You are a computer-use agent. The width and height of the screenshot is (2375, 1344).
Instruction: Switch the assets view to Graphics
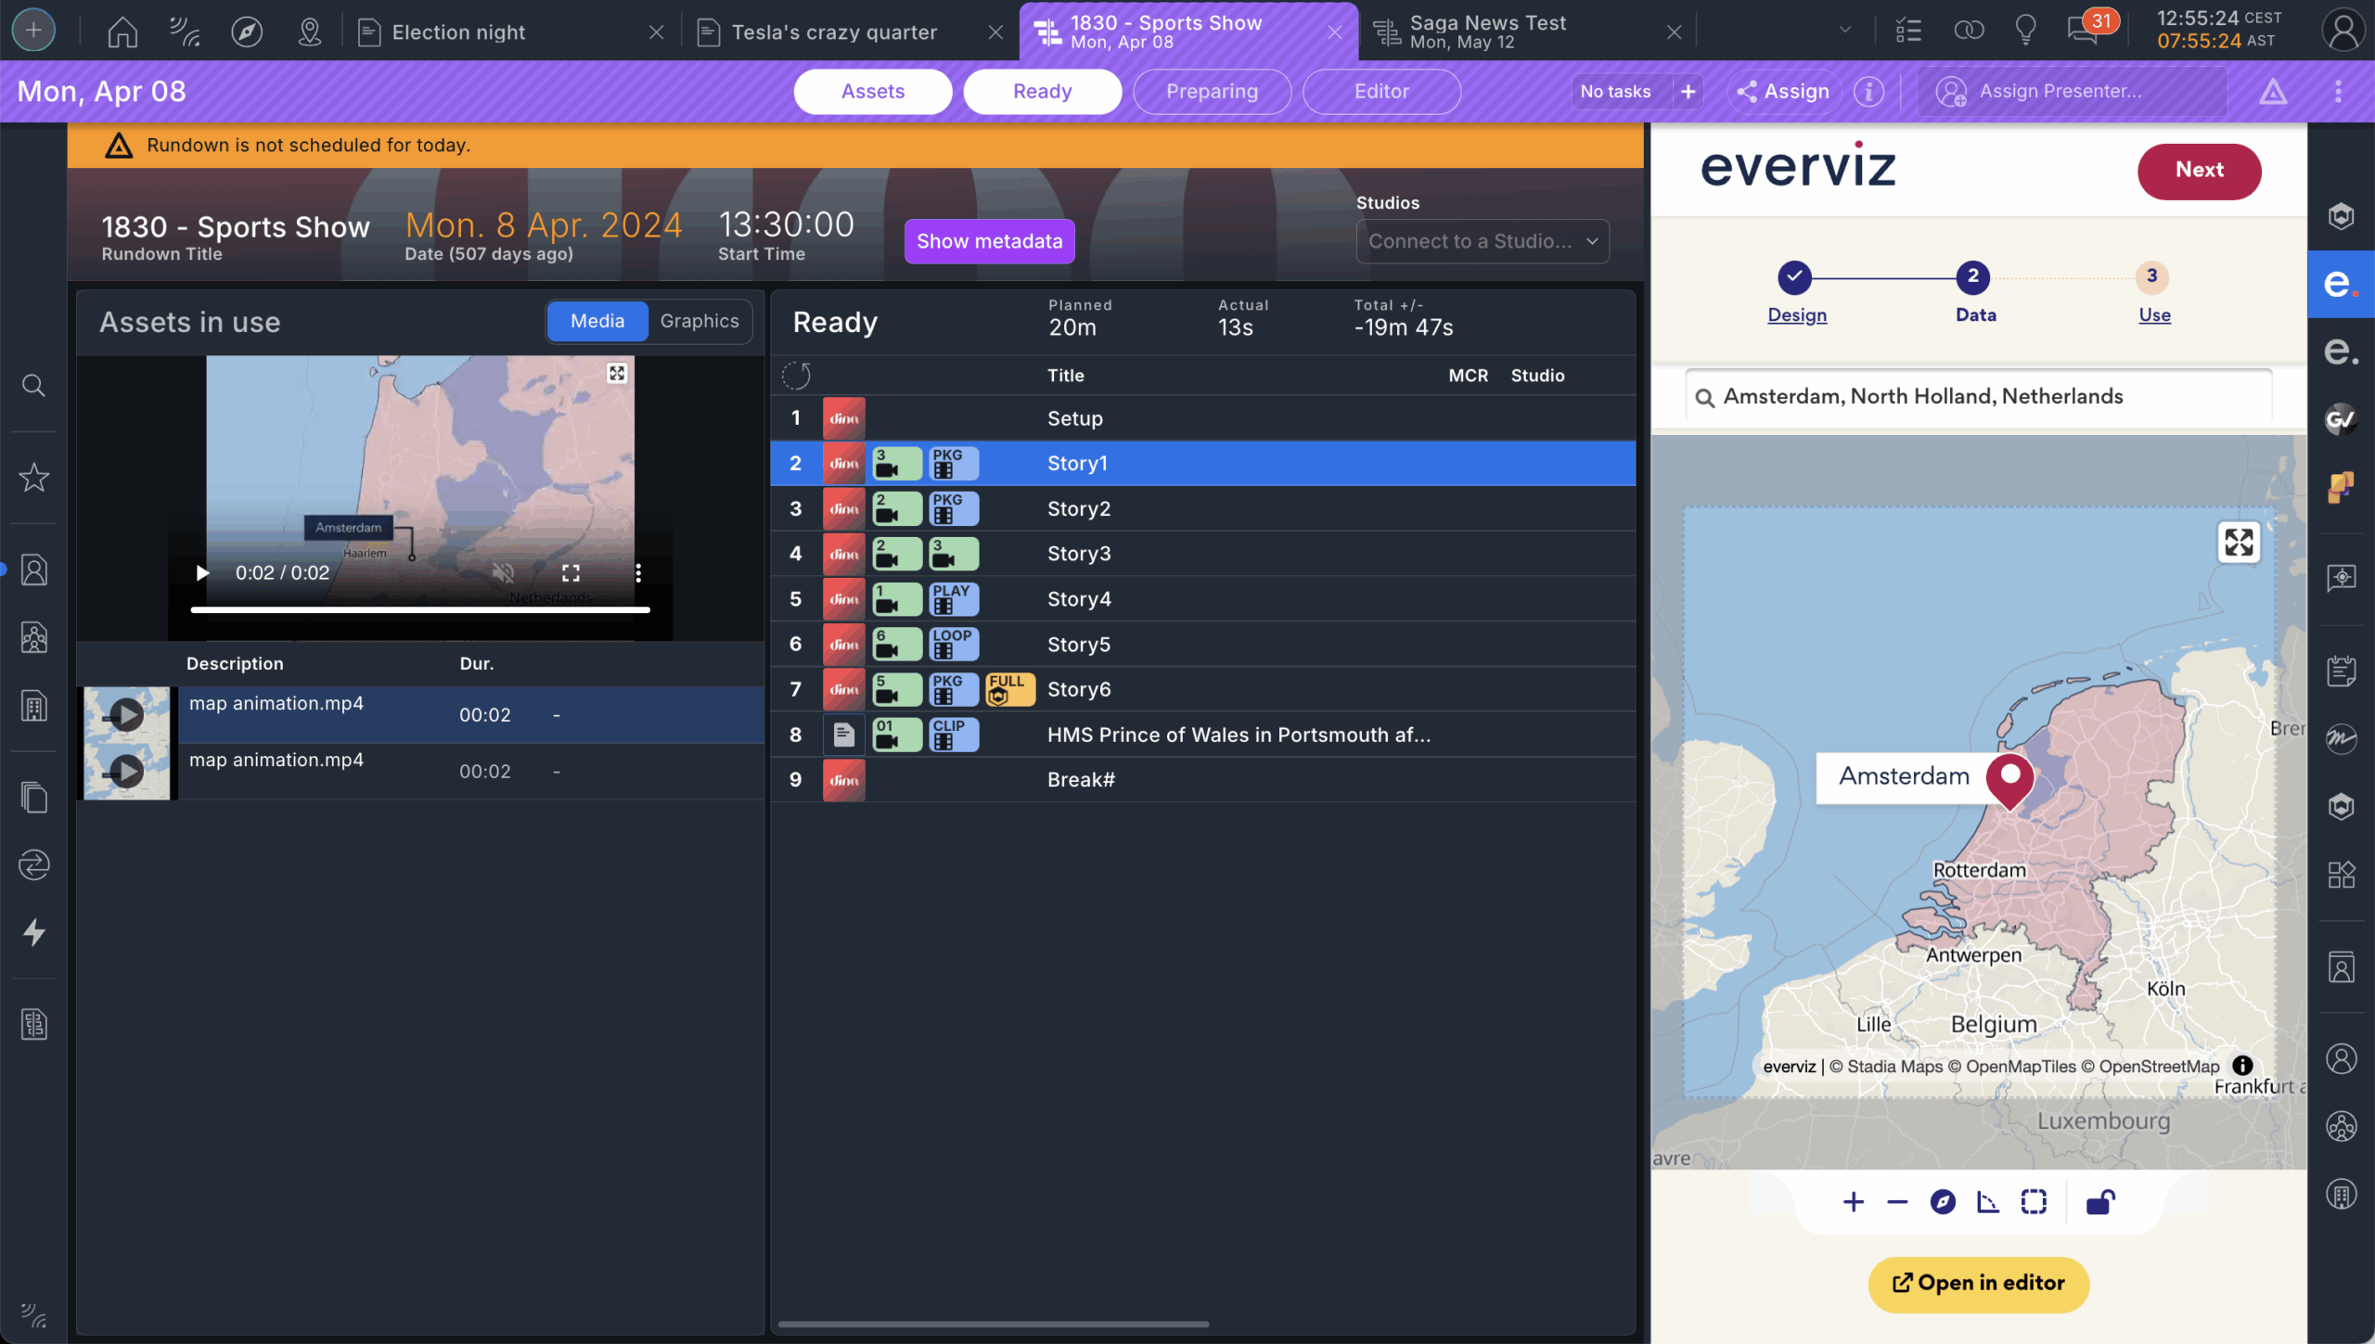[700, 321]
